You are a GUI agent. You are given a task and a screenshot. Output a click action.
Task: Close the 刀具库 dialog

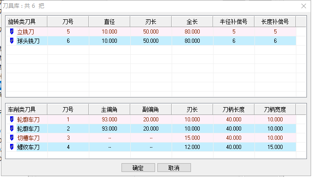[x=304, y=6]
